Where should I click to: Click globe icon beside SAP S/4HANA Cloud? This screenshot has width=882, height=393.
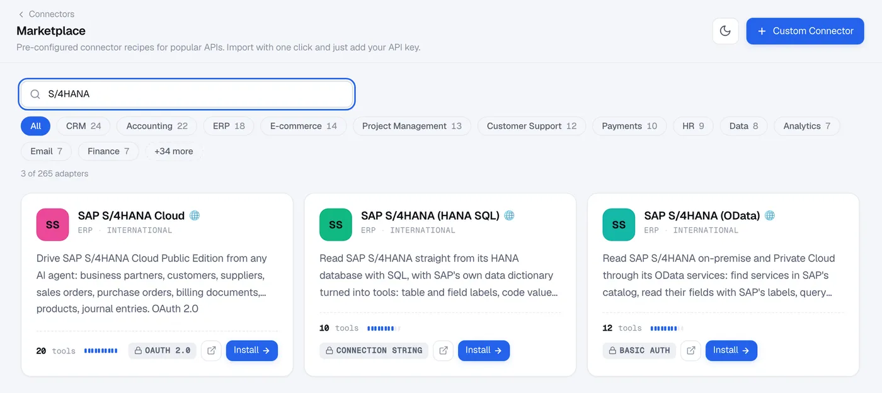point(195,215)
